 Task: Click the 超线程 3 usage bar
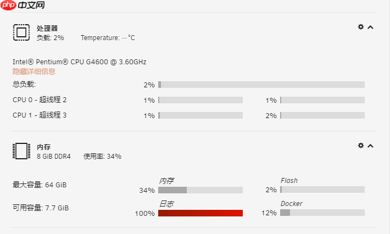[x=322, y=115]
